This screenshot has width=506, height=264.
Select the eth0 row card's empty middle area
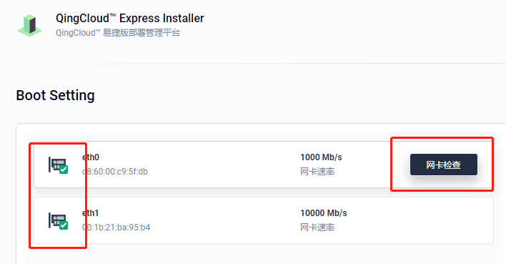coord(223,165)
